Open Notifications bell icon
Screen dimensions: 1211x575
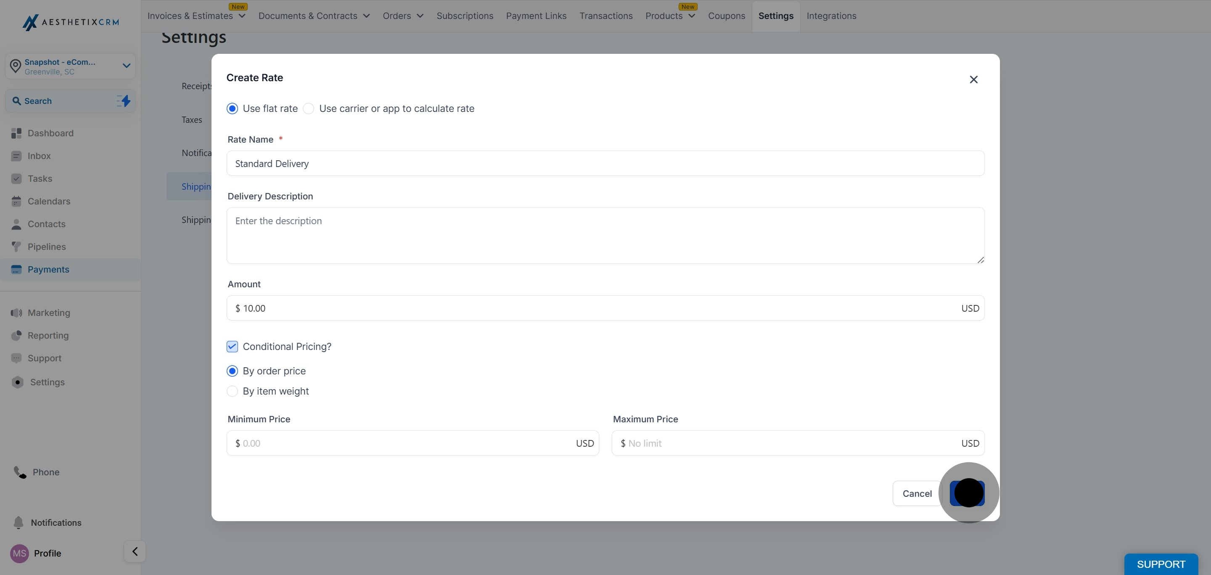click(x=19, y=523)
